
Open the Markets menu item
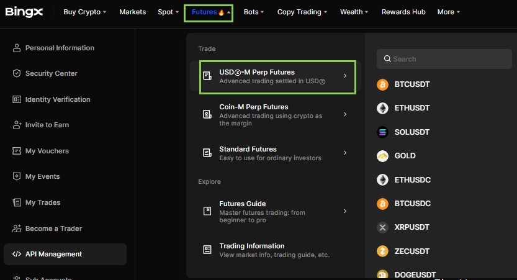pos(132,12)
